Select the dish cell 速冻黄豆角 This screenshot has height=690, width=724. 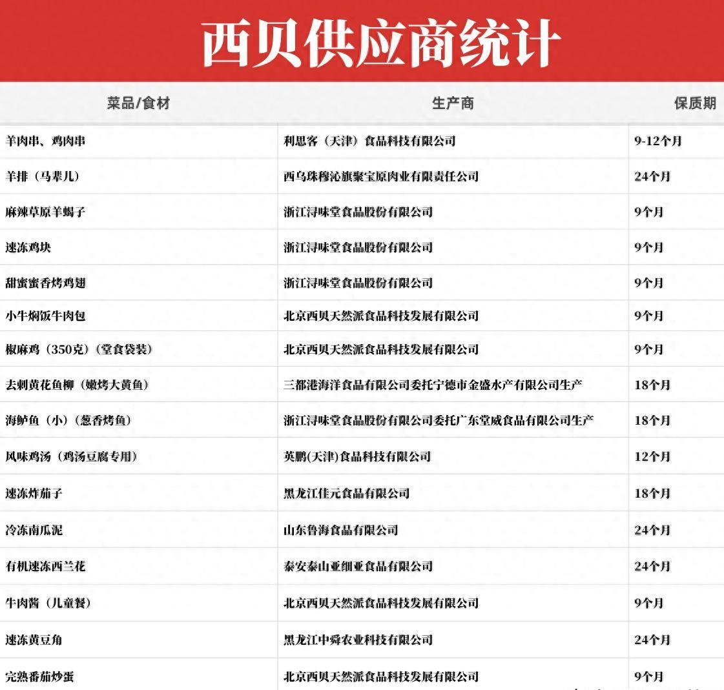[x=34, y=640]
